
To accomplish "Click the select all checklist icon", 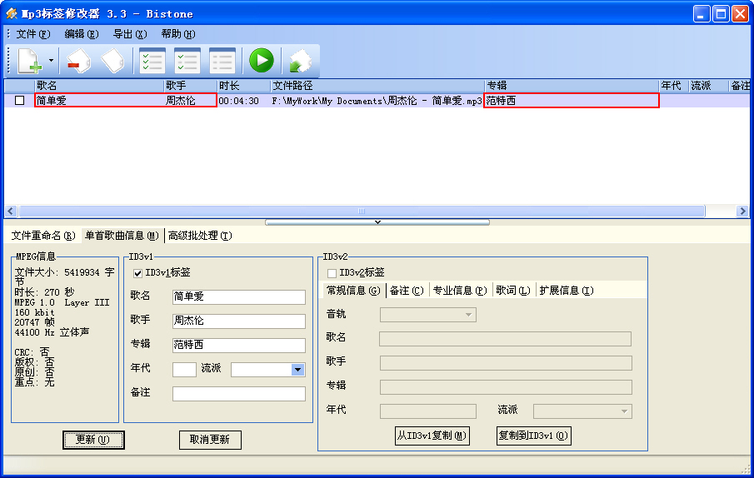I will click(x=152, y=61).
